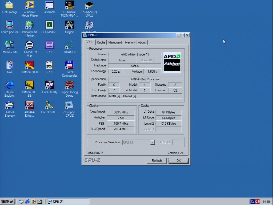Click the Bus Speed value 201.4 MHz
273x205 pixels.
click(x=121, y=129)
